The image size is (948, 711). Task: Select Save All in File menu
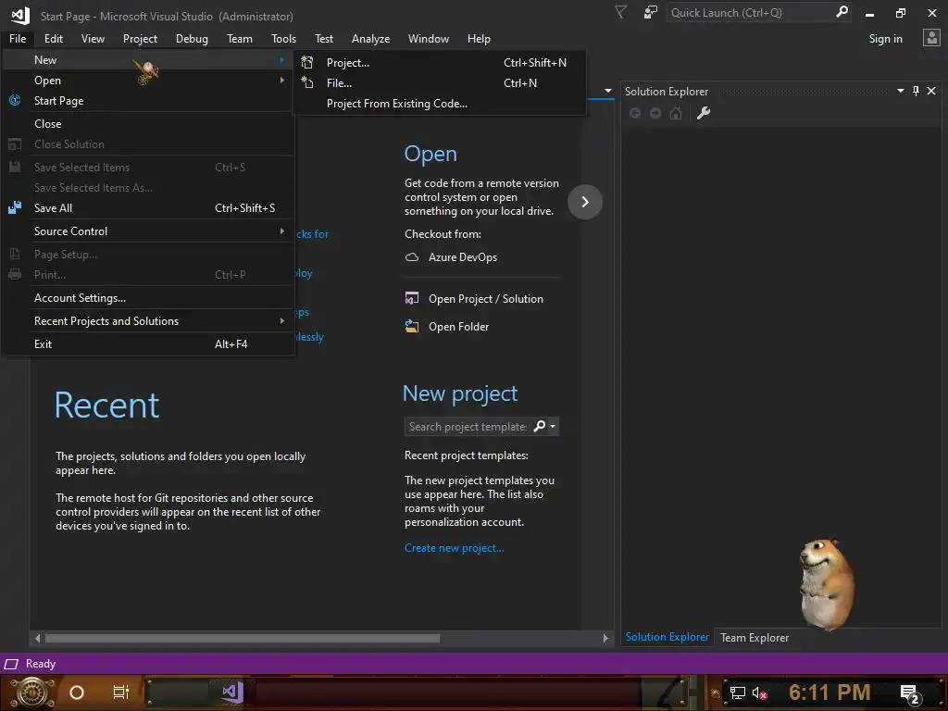pyautogui.click(x=148, y=208)
